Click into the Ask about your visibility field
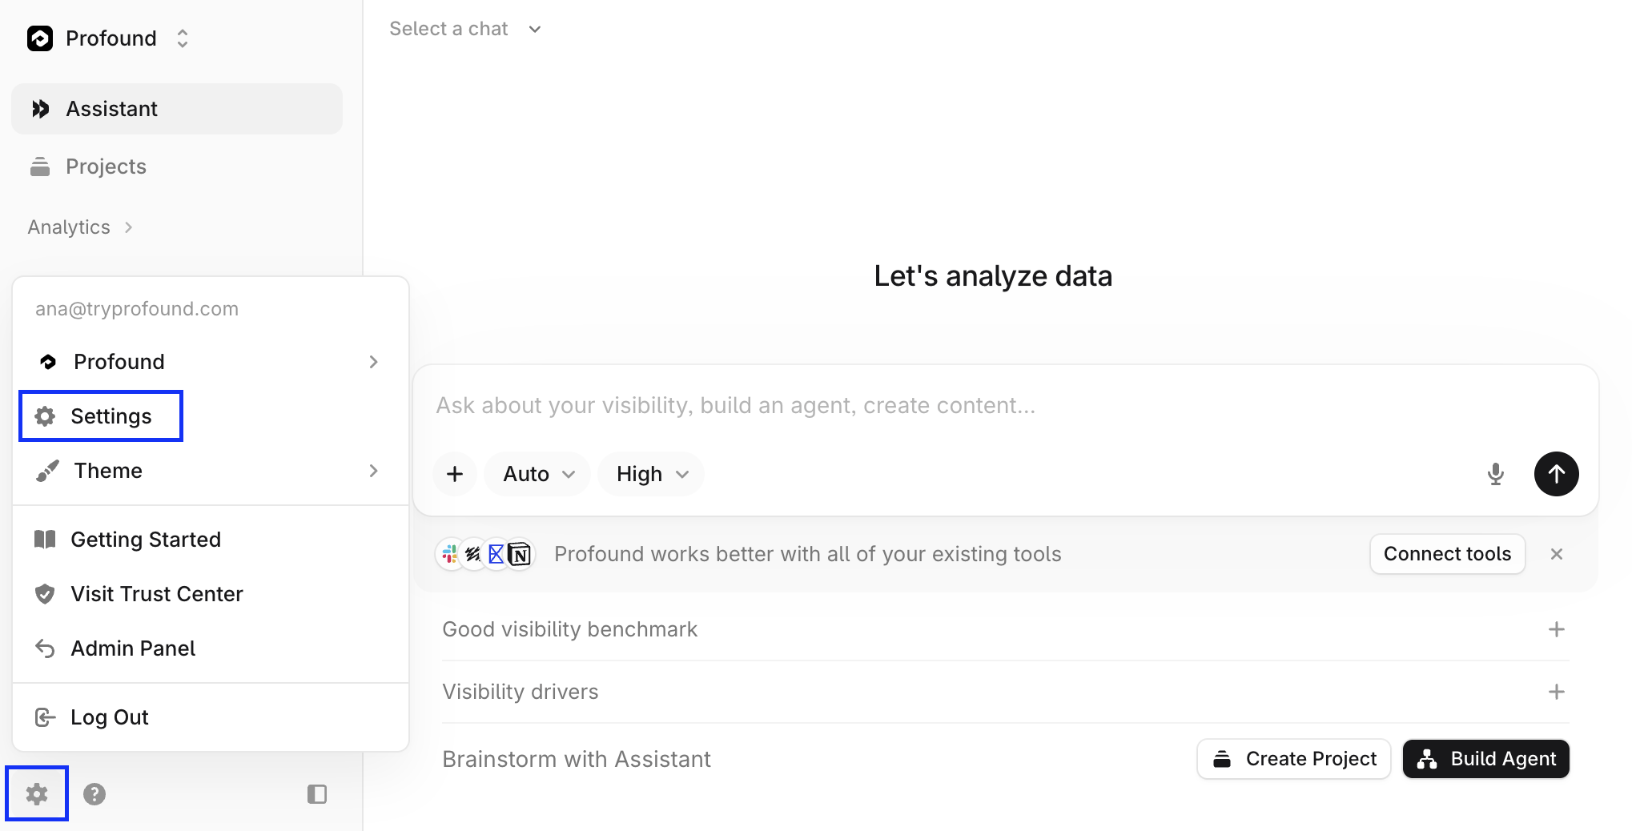The width and height of the screenshot is (1632, 831). pyautogui.click(x=1005, y=406)
